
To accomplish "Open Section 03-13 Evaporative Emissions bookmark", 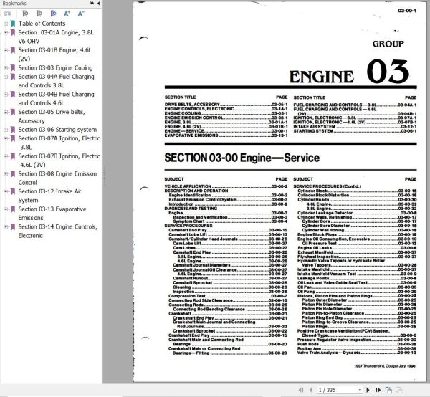I will [52, 214].
